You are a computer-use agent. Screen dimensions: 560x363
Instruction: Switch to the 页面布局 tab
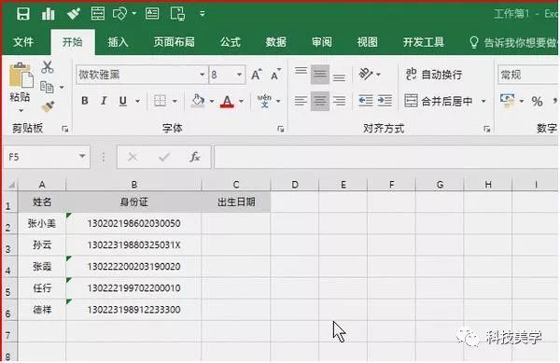point(174,42)
